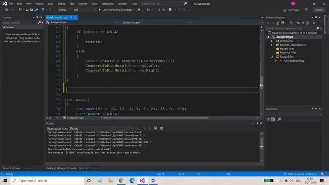329x185 pixels.
Task: Click Add to Source Control
Action: pyautogui.click(x=300, y=174)
